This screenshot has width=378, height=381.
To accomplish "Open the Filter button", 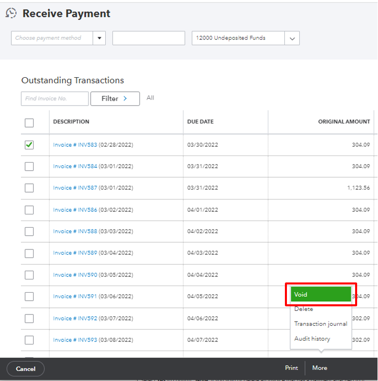I will 115,99.
